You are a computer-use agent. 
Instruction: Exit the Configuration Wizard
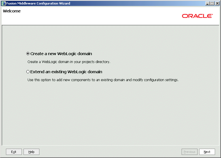pyautogui.click(x=14, y=152)
